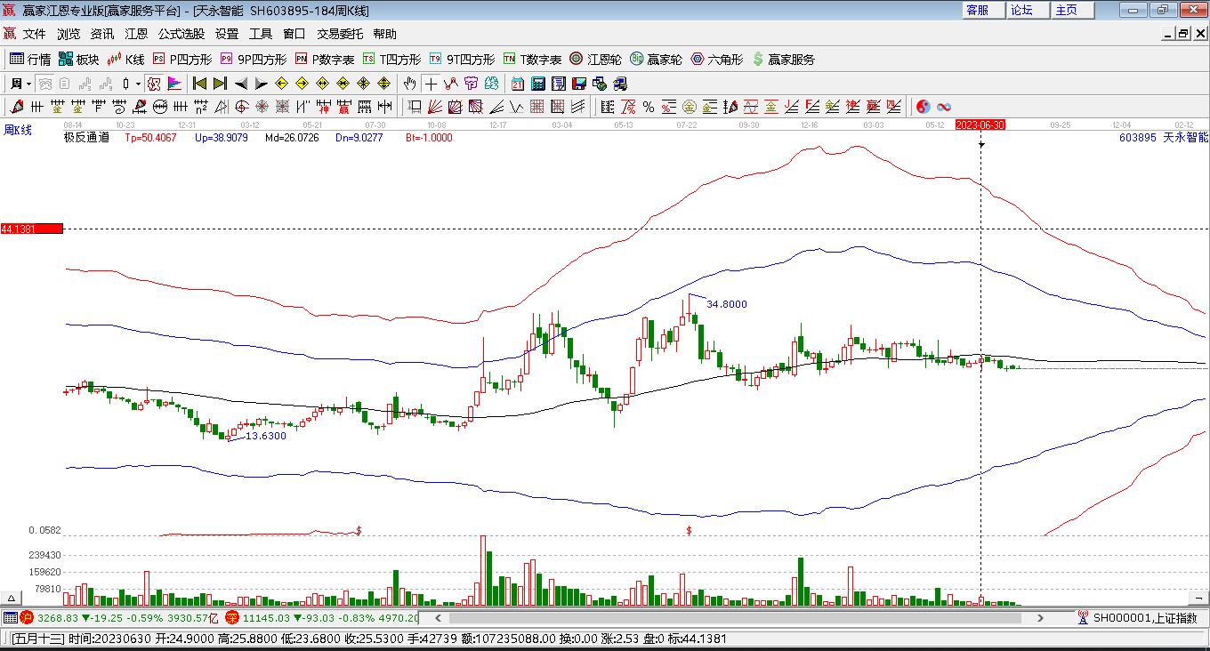This screenshot has height=651, width=1210.
Task: Open the P四方形 tool
Action: (182, 60)
